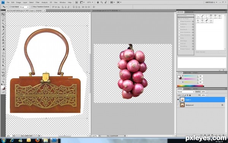The image size is (228, 143).
Task: Open the Filter menu
Action: 38,3
